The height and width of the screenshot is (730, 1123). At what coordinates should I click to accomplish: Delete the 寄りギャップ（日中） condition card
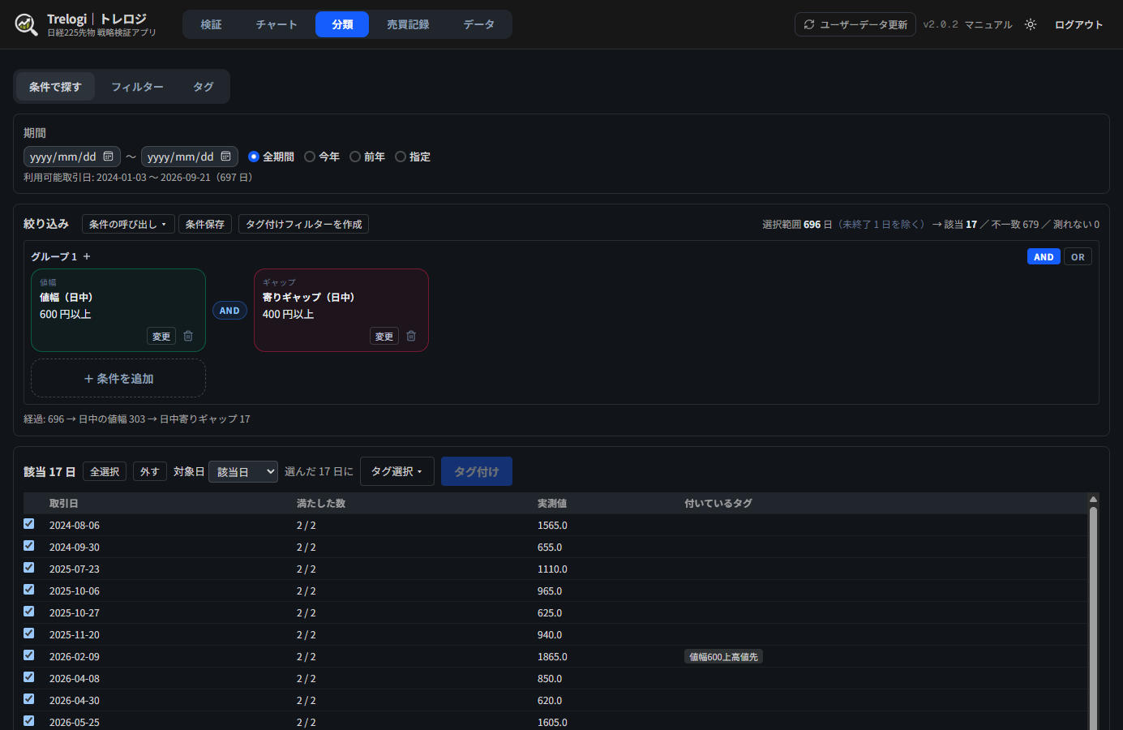pos(411,336)
